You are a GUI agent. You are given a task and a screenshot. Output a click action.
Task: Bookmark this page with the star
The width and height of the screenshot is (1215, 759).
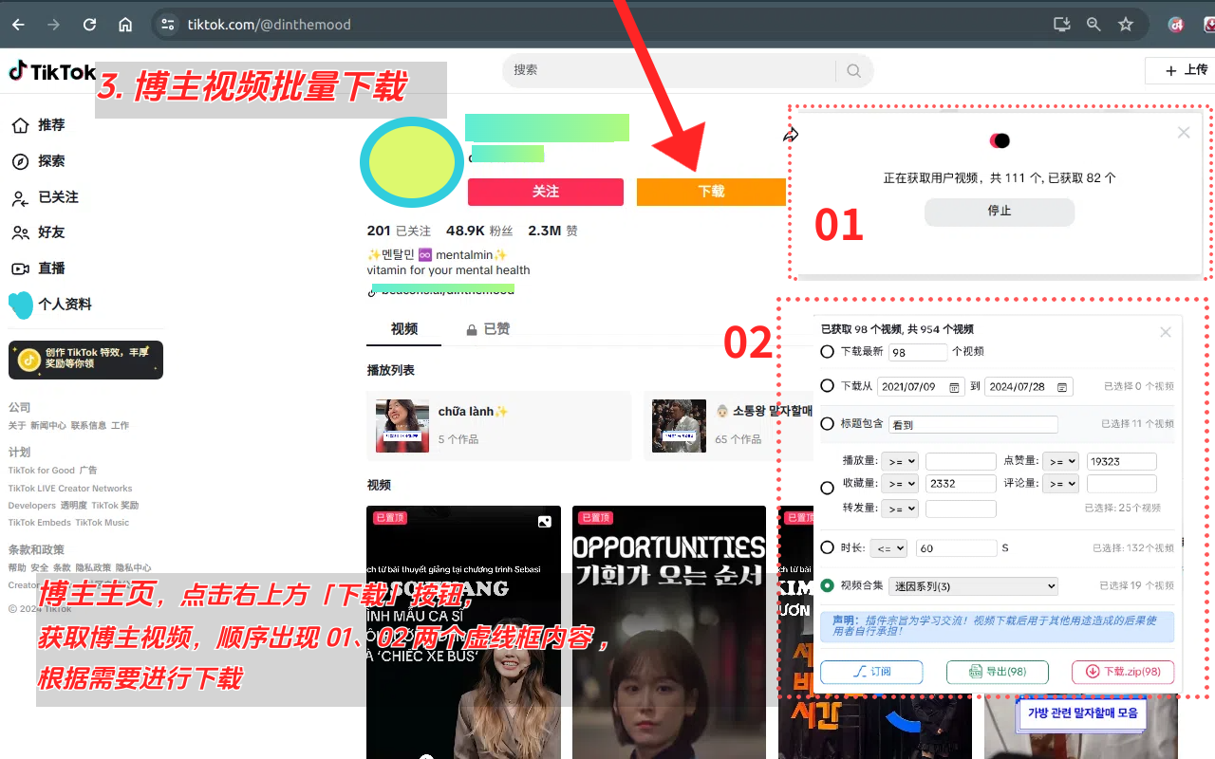click(1126, 25)
